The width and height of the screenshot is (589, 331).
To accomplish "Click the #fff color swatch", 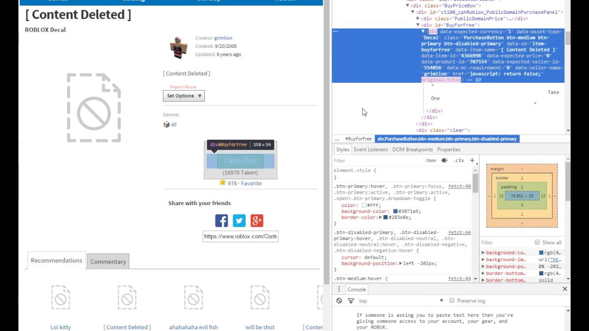I will click(364, 205).
